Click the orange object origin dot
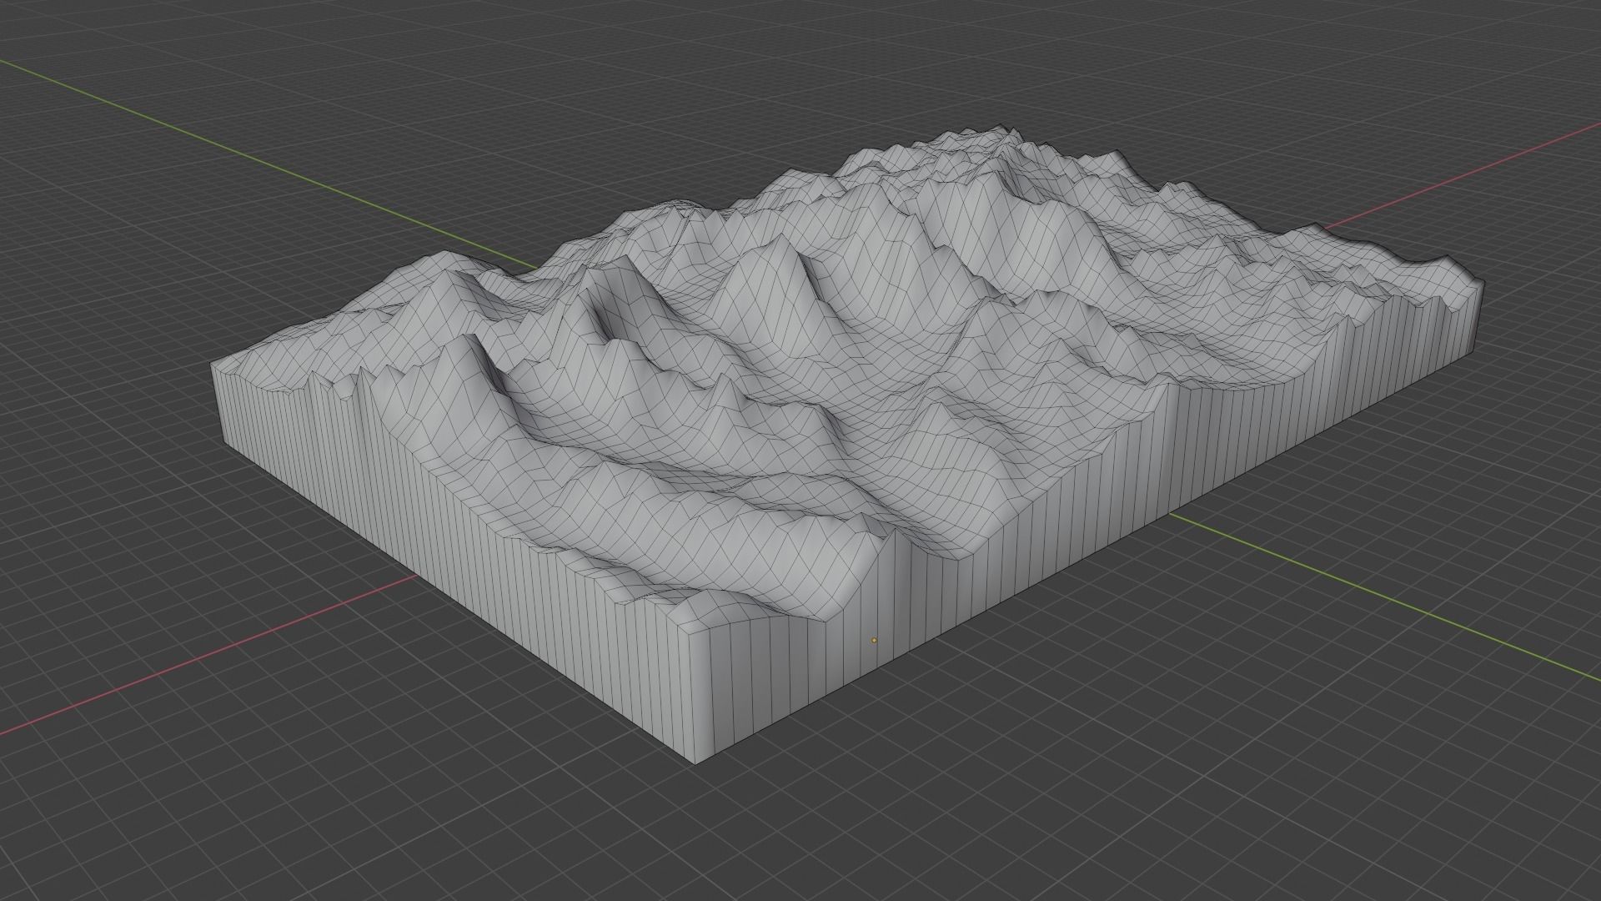1601x901 pixels. coord(874,641)
